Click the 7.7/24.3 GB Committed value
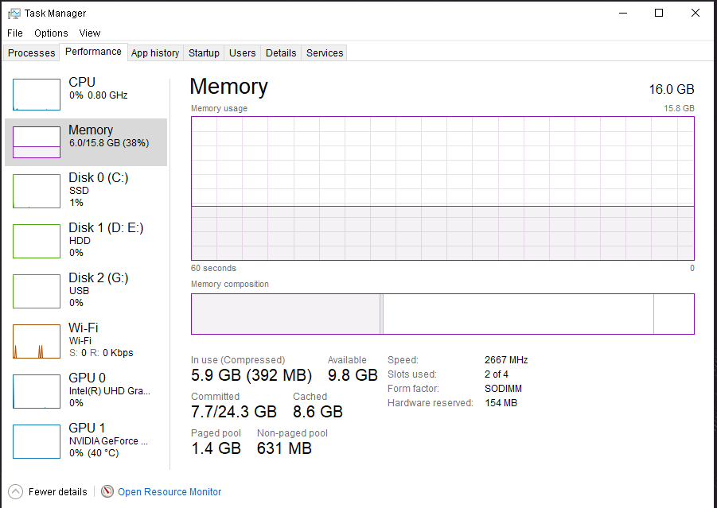 click(234, 412)
